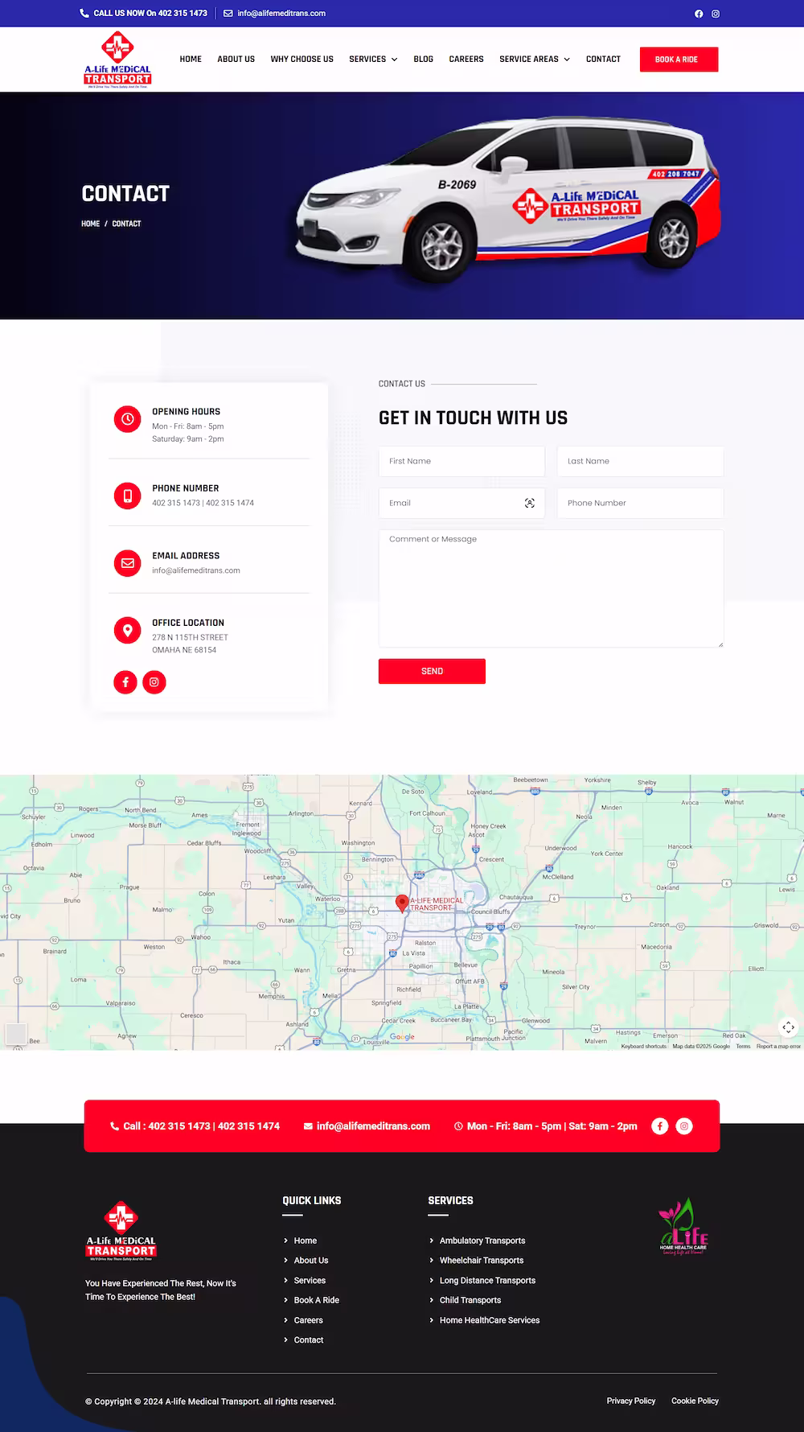This screenshot has height=1432, width=804.
Task: Expand the Services dropdown menu
Action: pyautogui.click(x=373, y=60)
